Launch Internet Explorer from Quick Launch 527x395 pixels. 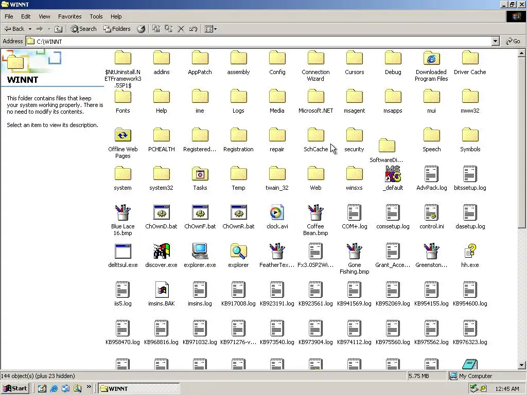point(54,389)
